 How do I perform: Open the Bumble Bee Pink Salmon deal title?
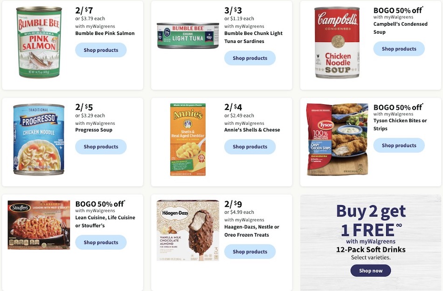coord(105,33)
